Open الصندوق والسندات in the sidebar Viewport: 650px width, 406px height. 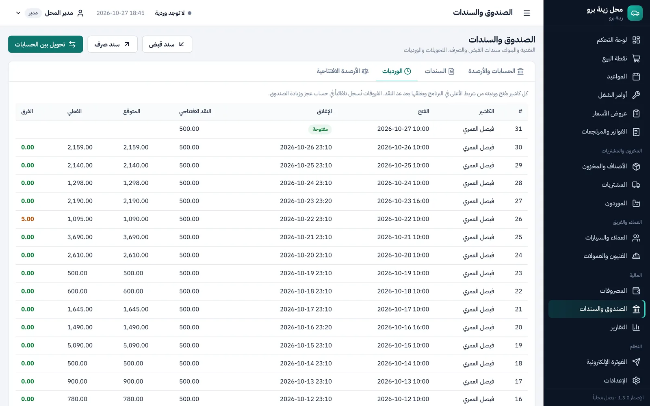[x=596, y=309]
